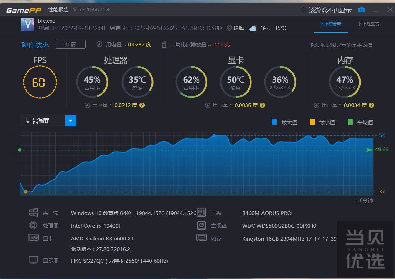395x279 pixels.
Task: Click the 54 maximum value label
Action: click(382, 135)
